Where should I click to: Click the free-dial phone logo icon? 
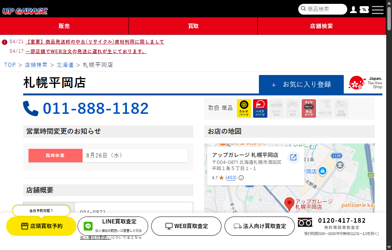(x=305, y=222)
